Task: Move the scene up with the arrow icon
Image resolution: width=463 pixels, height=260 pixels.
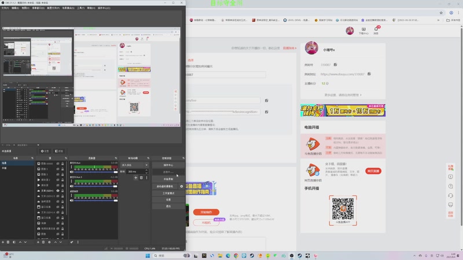Action: pyautogui.click(x=20, y=242)
